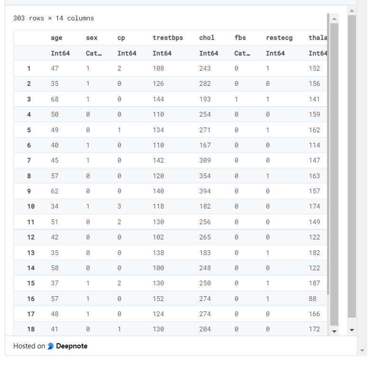Select row 10 index cell
This screenshot has height=365, width=372.
[31, 207]
